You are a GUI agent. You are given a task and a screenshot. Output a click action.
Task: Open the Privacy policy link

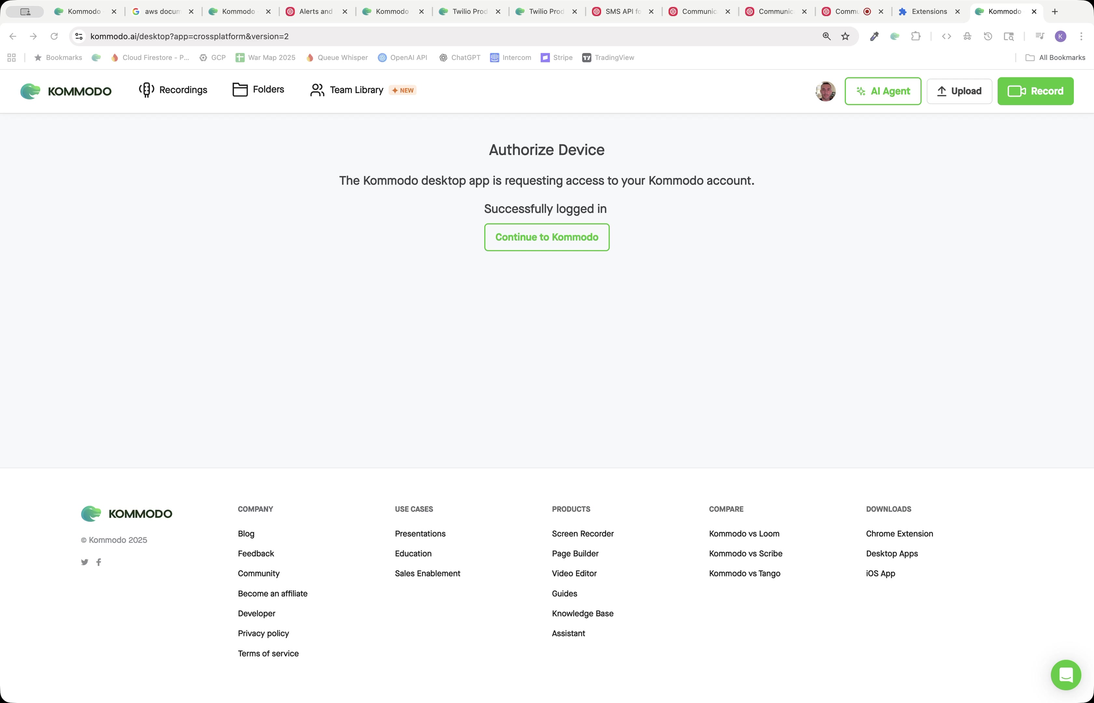tap(263, 633)
